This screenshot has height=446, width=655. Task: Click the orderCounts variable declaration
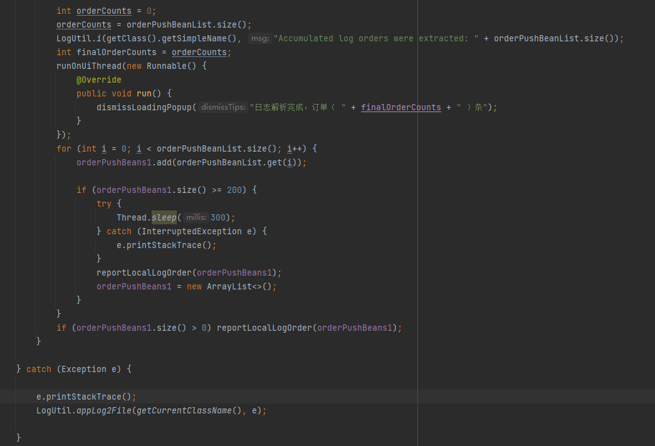(x=103, y=11)
